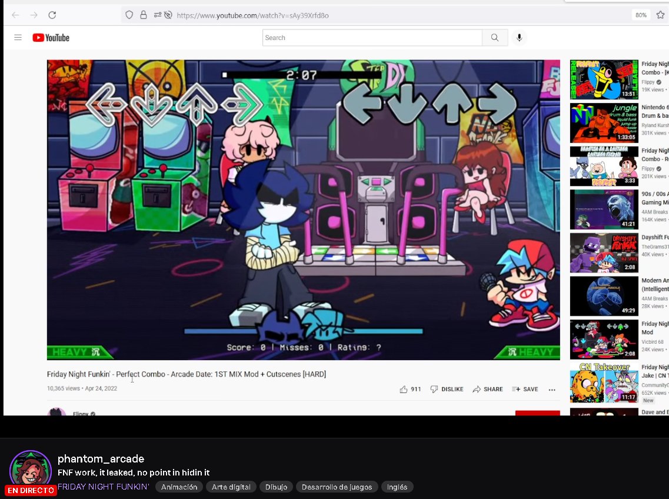Click the Ryland Kurshenoff channel name

[x=655, y=125]
